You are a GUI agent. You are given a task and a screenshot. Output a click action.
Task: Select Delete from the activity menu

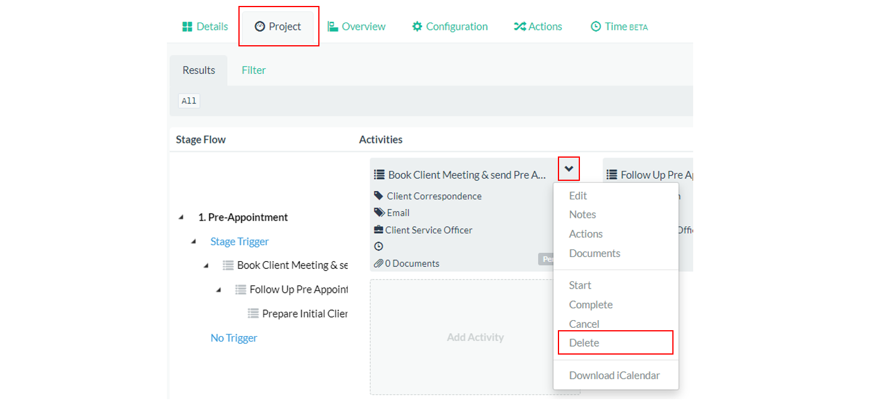coord(584,343)
